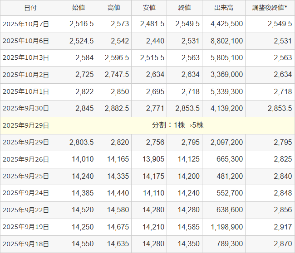Select the 2025年10月7日 date cell
295x253 pixels.
[26, 24]
